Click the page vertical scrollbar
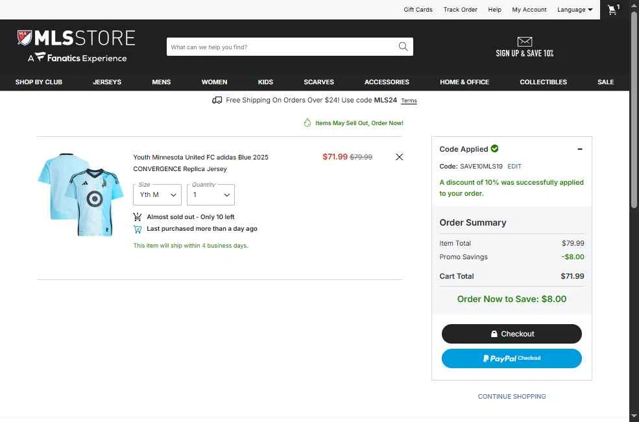The height and width of the screenshot is (422, 639). (634, 110)
